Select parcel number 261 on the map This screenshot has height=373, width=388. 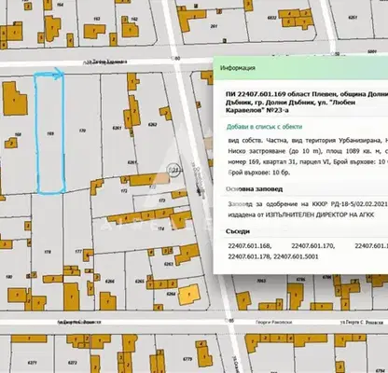coord(214,26)
